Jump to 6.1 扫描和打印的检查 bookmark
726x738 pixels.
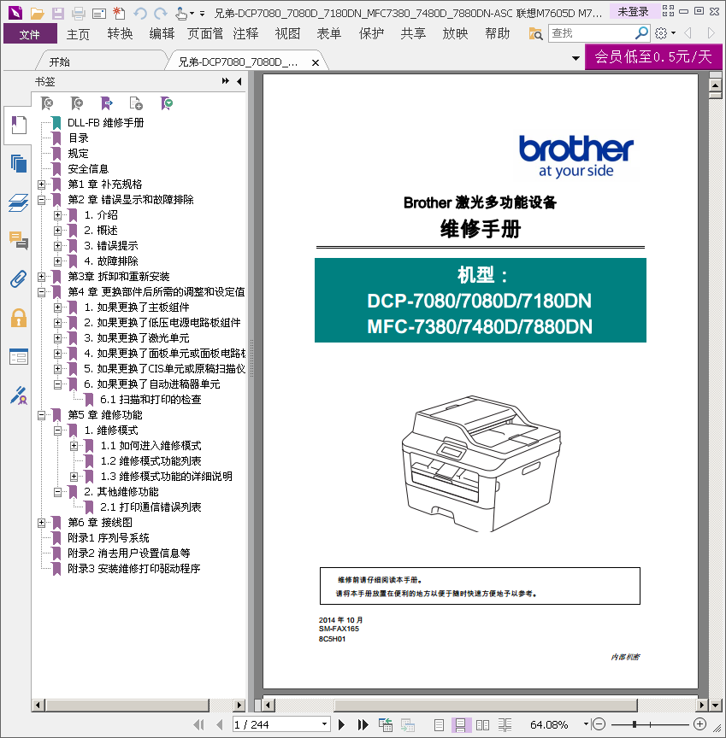coord(151,400)
